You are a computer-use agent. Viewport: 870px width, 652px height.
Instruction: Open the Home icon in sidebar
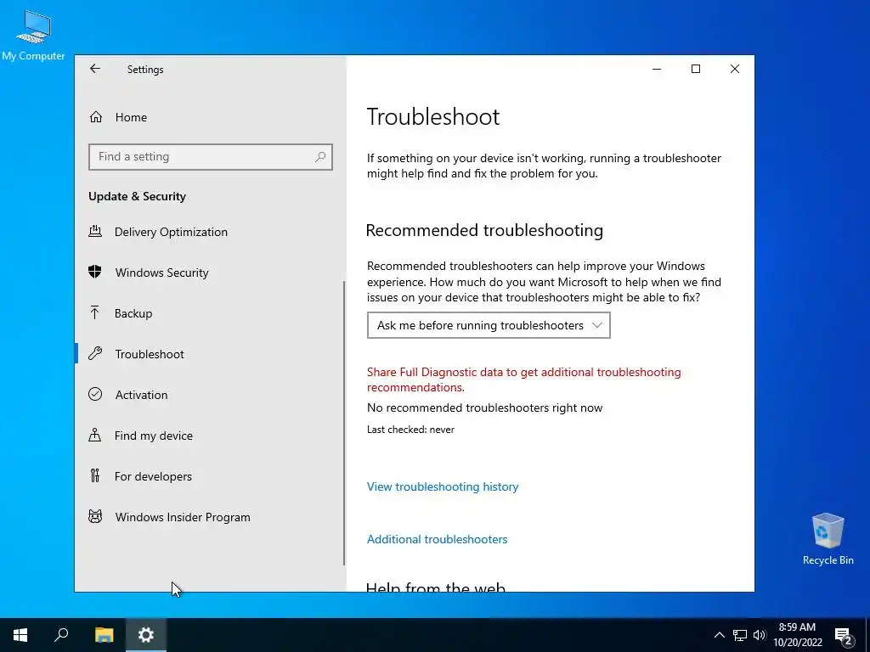[96, 117]
